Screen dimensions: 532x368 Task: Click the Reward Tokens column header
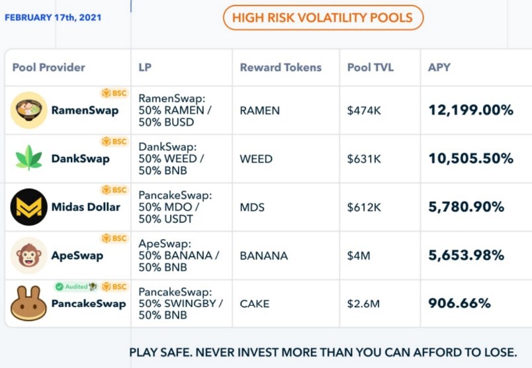pyautogui.click(x=281, y=68)
